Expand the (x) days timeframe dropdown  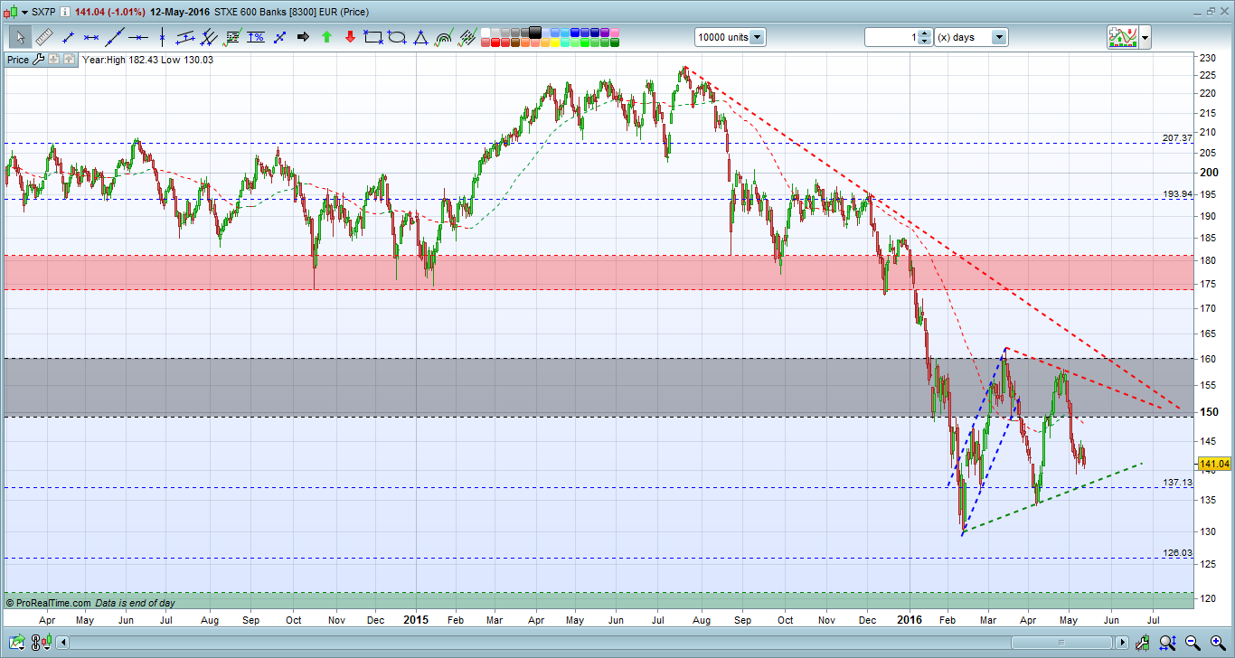(999, 37)
